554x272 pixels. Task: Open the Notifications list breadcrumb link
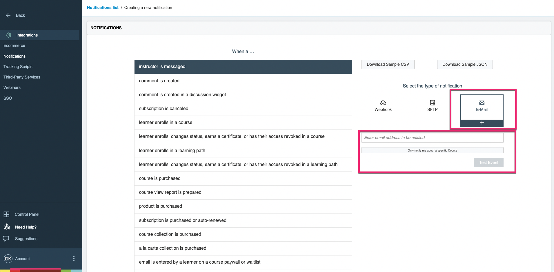click(103, 8)
